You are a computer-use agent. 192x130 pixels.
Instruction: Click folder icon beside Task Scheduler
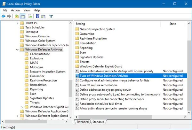[x=22, y=27]
